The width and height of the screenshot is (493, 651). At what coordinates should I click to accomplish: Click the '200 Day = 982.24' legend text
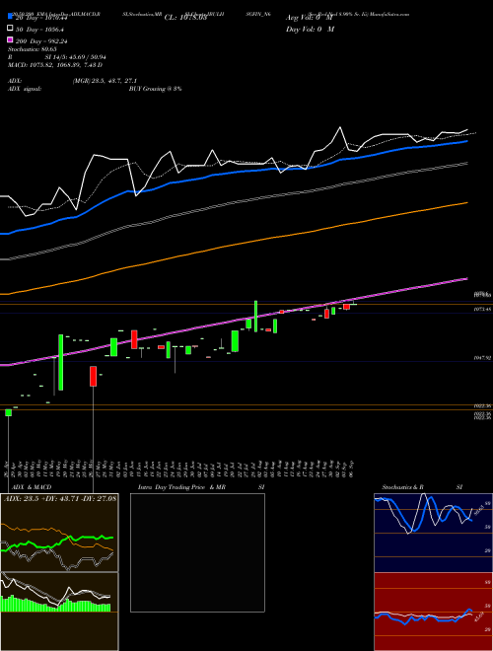pyautogui.click(x=42, y=41)
